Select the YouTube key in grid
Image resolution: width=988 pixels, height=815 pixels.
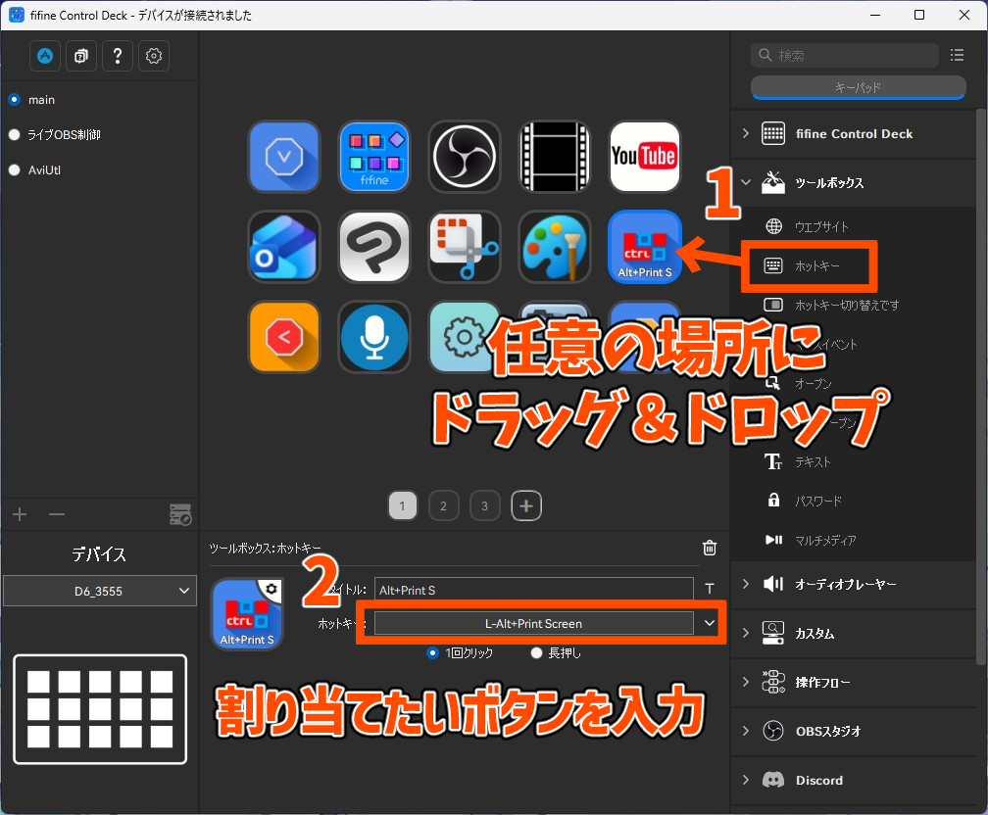coord(644,157)
